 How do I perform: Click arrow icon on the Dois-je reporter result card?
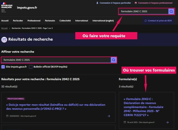pos(109,116)
